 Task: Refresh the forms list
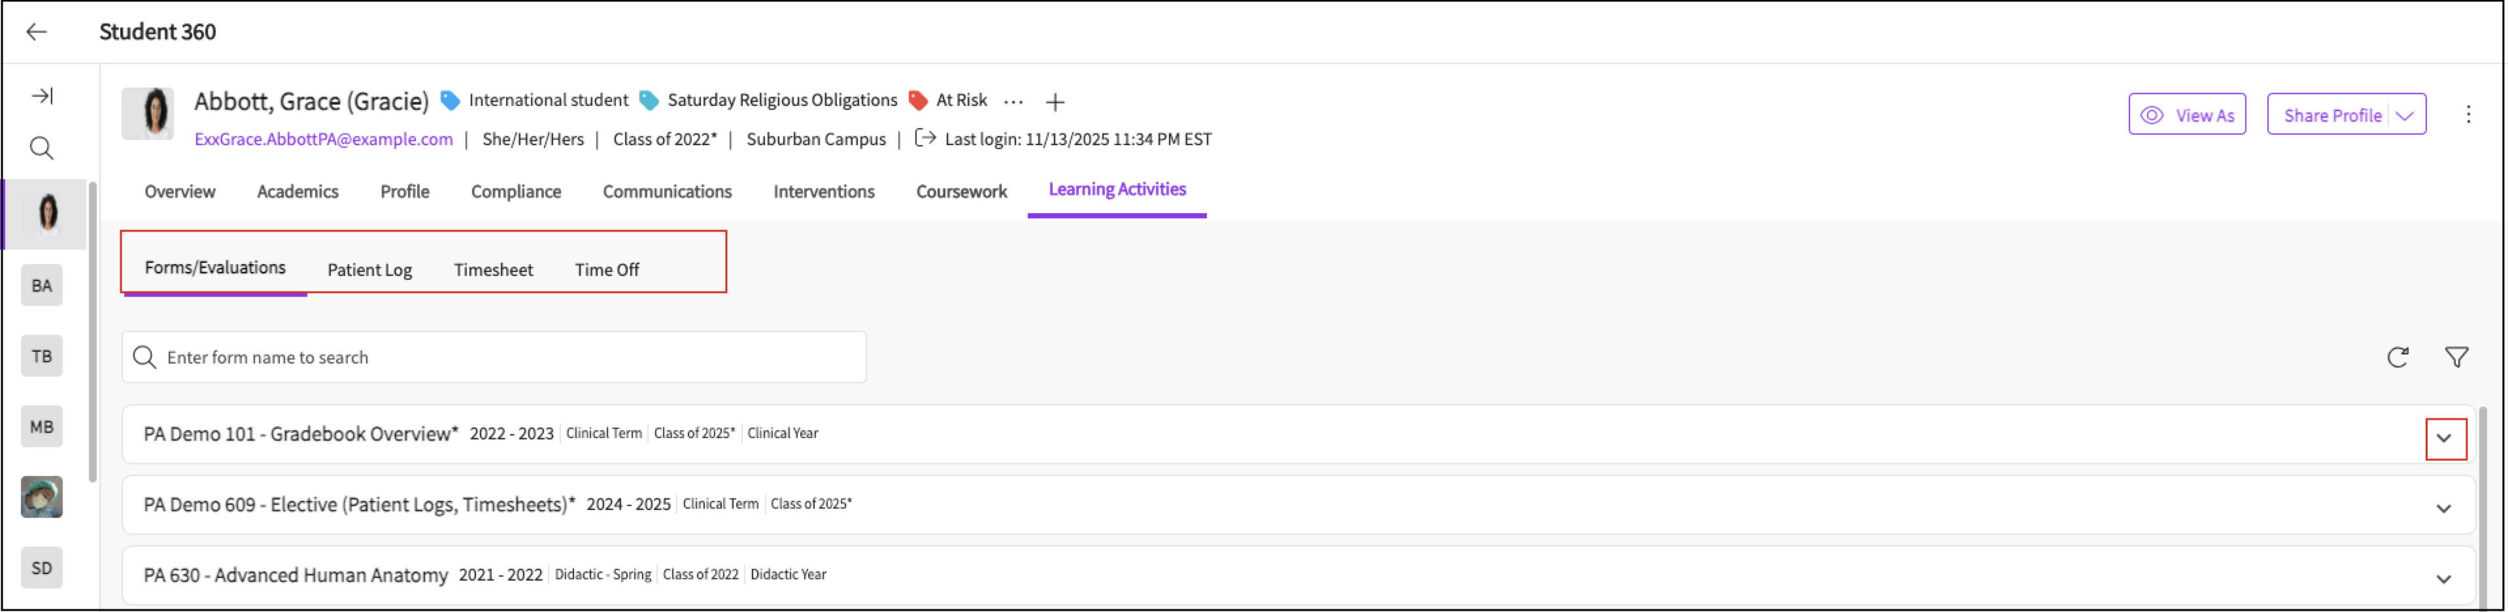tap(2397, 357)
